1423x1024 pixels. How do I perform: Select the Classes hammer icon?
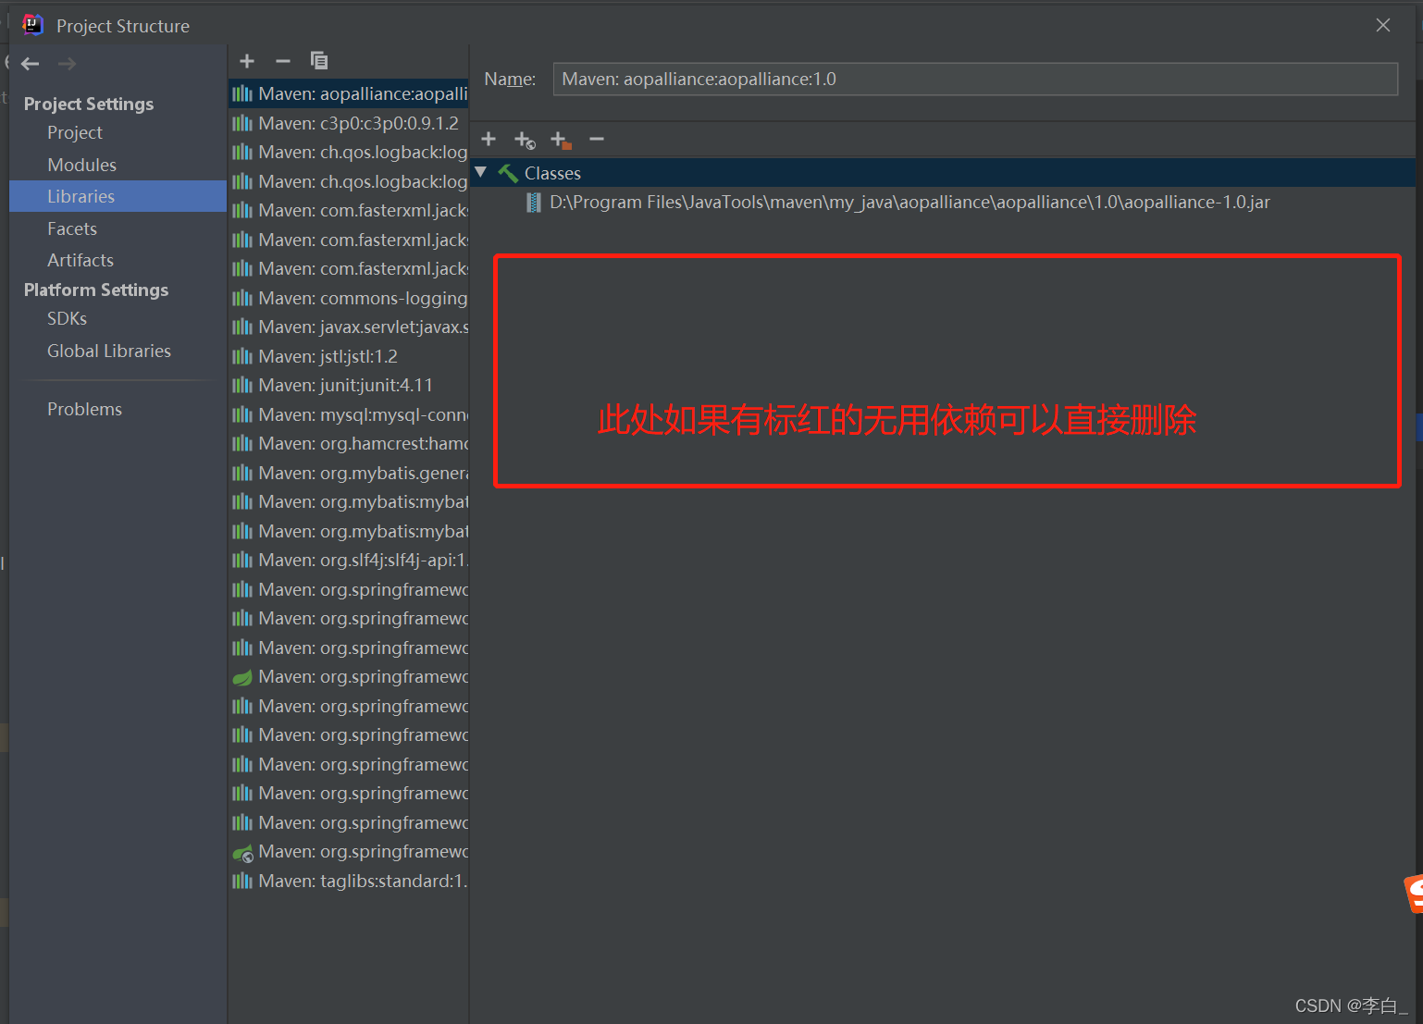pos(508,173)
